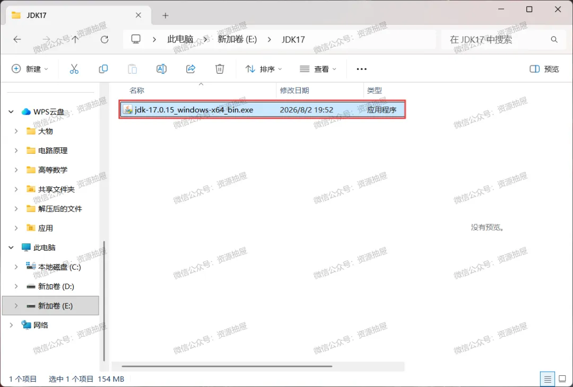This screenshot has width=573, height=387.
Task: Toggle the 预览 preview pane
Action: tap(544, 69)
